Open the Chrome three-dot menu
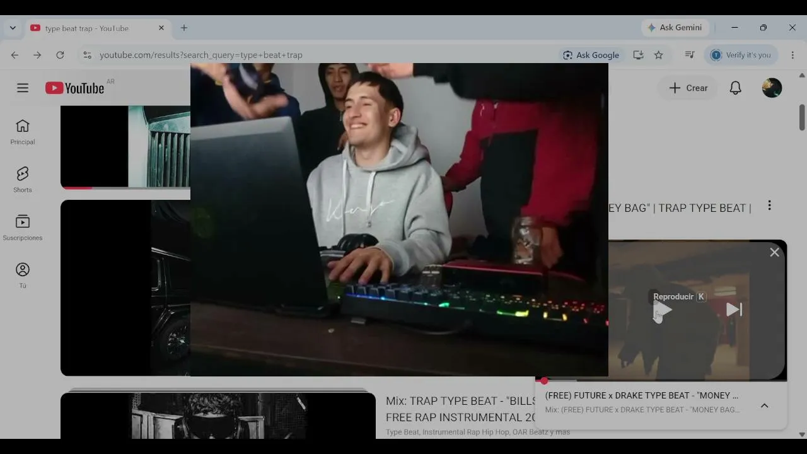The image size is (807, 454). click(x=792, y=55)
